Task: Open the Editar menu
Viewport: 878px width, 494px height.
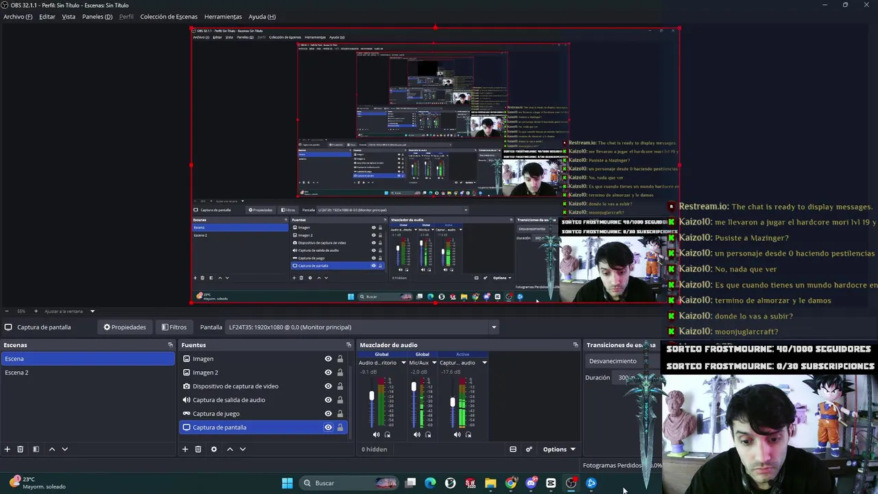Action: (x=47, y=16)
